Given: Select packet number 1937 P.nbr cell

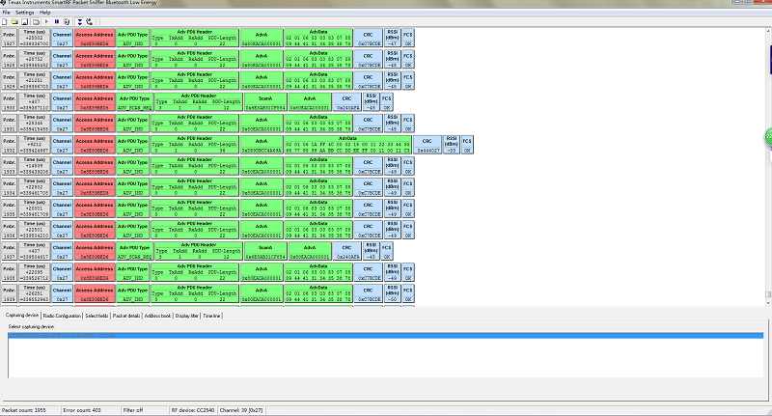Looking at the screenshot, I should pyautogui.click(x=9, y=251).
